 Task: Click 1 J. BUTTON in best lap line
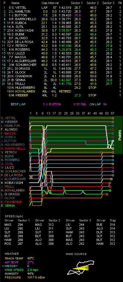pos(52,104)
